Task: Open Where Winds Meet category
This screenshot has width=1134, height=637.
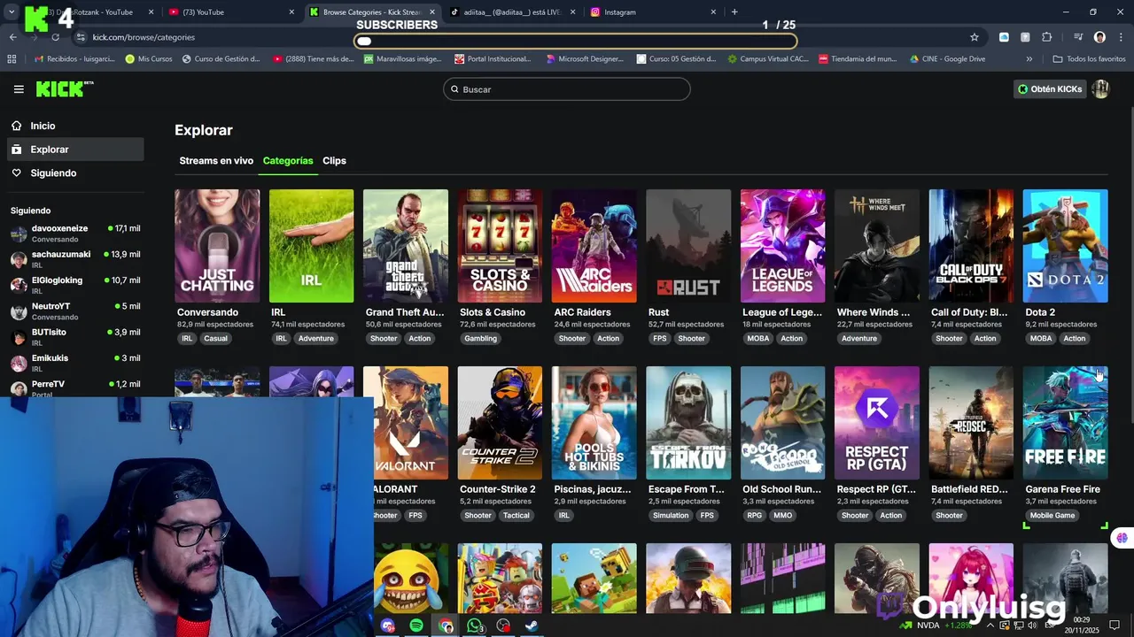Action: coord(876,246)
